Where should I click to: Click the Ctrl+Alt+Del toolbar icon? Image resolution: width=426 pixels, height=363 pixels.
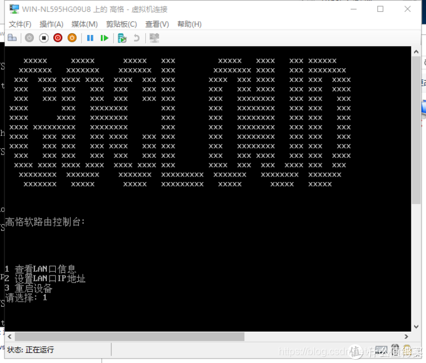pos(12,38)
